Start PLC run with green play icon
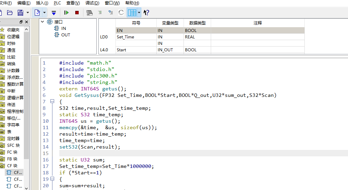348x190 pixels. [66, 13]
